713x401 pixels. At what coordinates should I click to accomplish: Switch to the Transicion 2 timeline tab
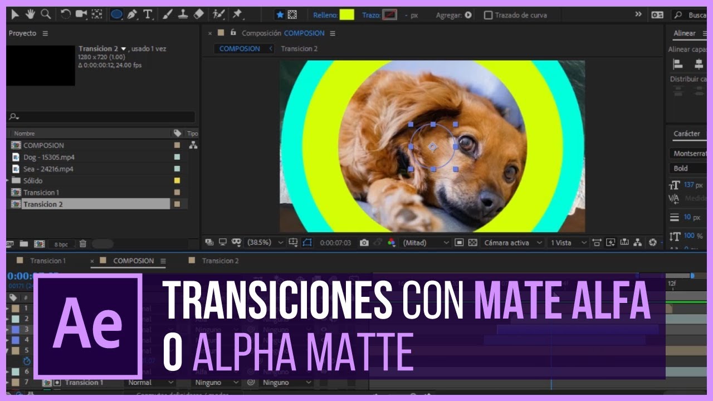point(220,261)
